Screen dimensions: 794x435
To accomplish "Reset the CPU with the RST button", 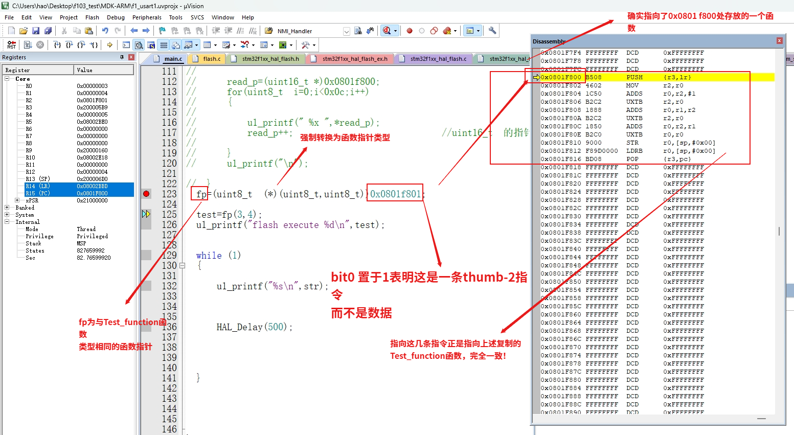I will (x=11, y=44).
